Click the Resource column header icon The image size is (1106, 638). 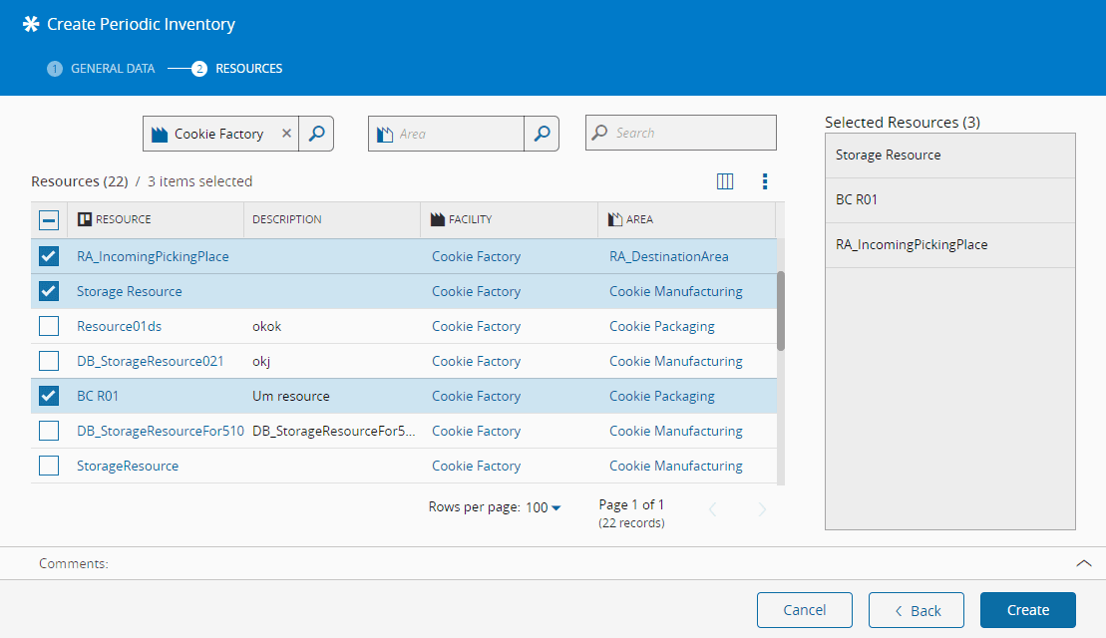tap(85, 219)
